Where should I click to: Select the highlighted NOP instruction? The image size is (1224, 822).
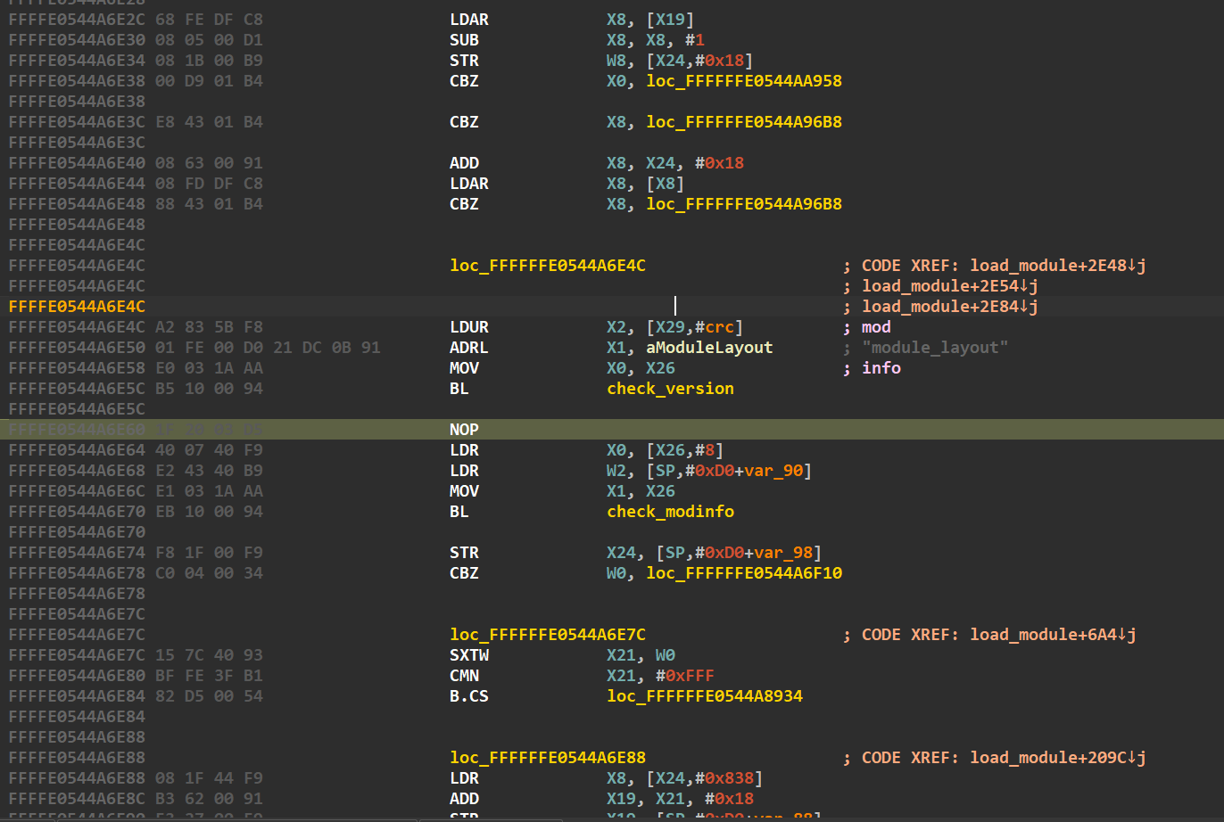tap(464, 430)
